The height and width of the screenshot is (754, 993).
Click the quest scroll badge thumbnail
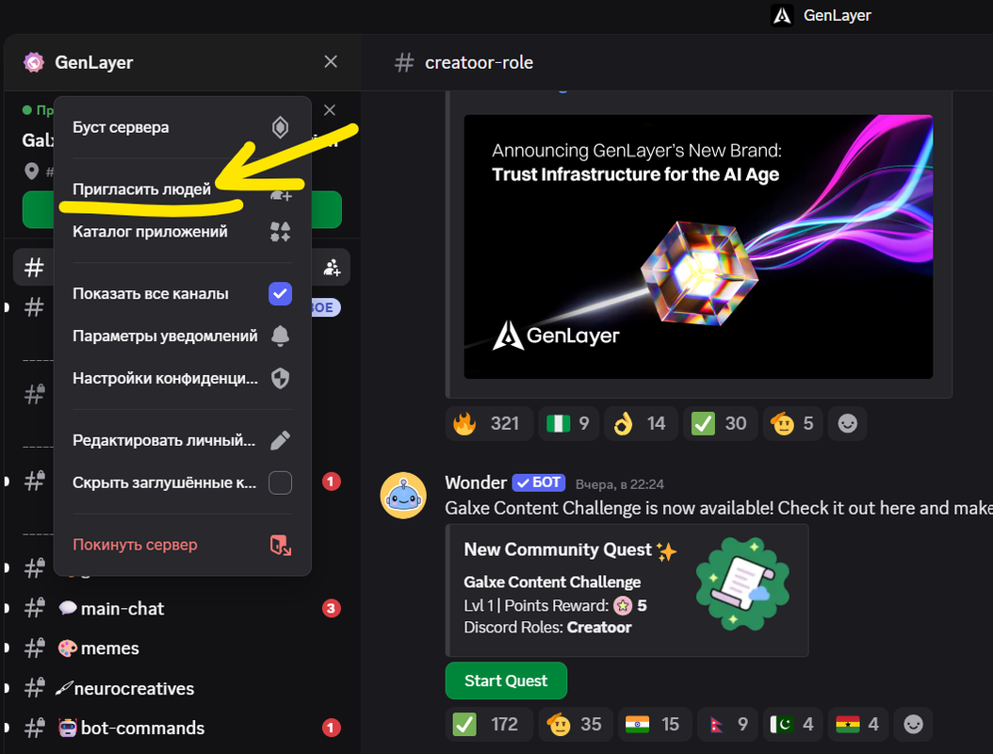[742, 584]
